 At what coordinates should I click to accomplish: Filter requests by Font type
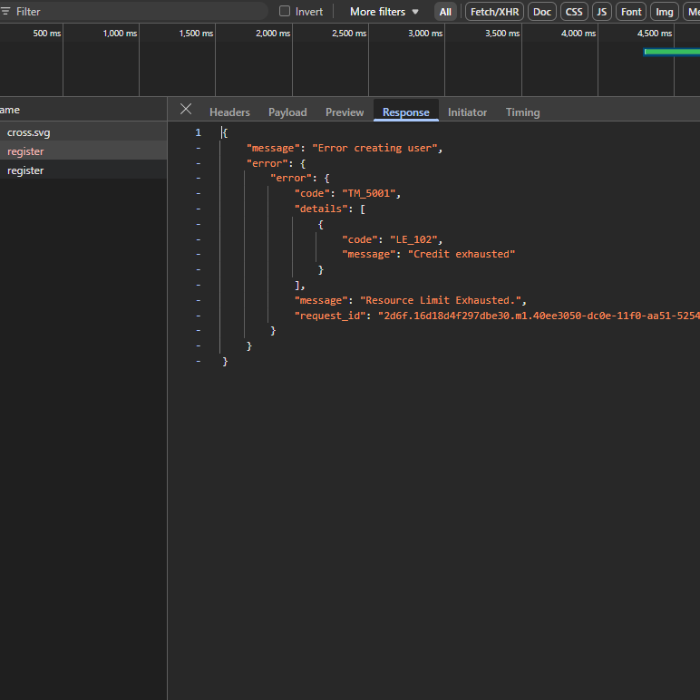(x=632, y=12)
